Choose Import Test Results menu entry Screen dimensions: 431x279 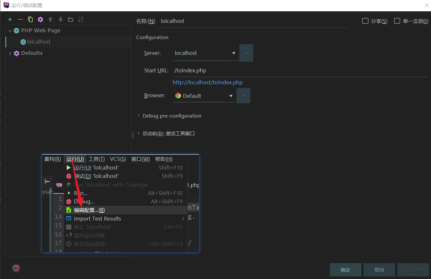click(126, 219)
